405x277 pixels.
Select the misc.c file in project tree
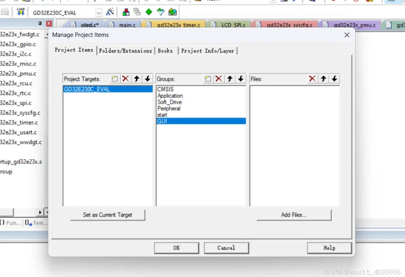click(18, 64)
